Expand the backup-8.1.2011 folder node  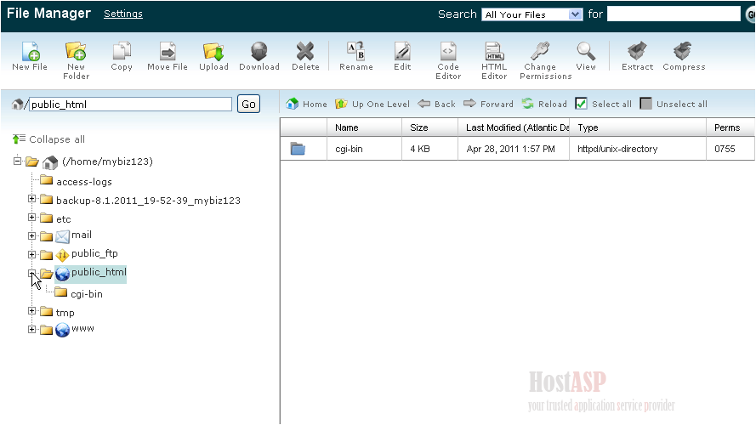(32, 199)
